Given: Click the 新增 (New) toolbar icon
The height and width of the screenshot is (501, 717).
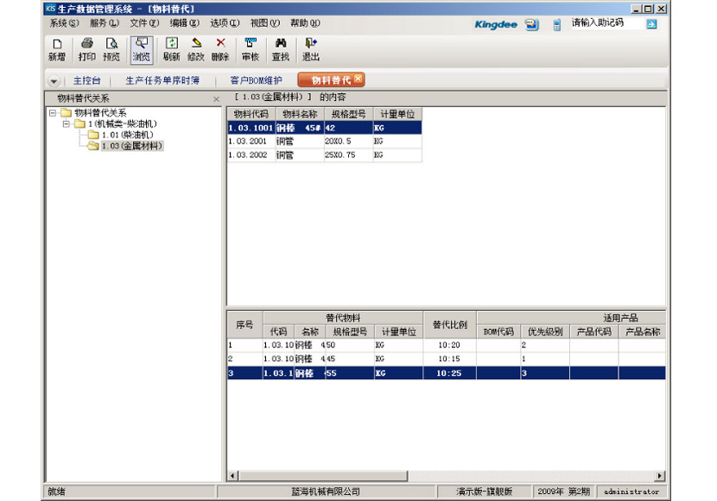Looking at the screenshot, I should pyautogui.click(x=56, y=48).
